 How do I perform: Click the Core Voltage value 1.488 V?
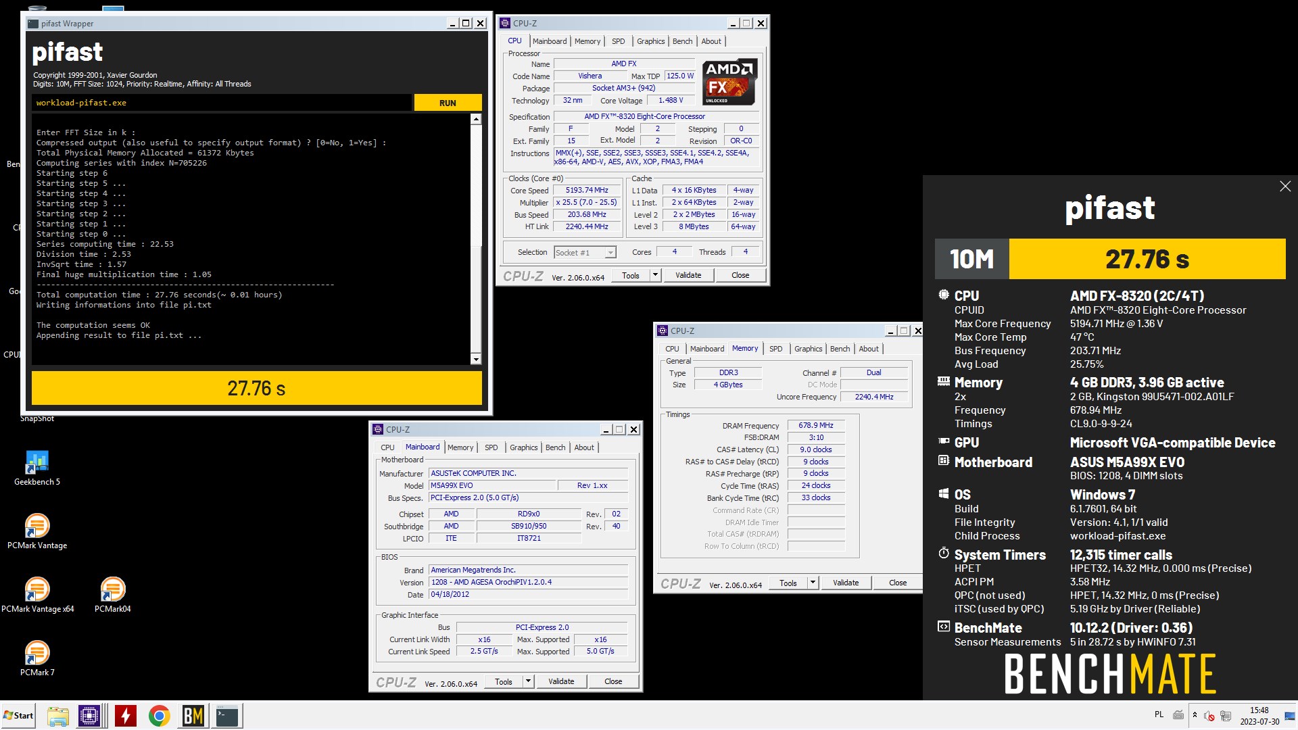(x=671, y=101)
